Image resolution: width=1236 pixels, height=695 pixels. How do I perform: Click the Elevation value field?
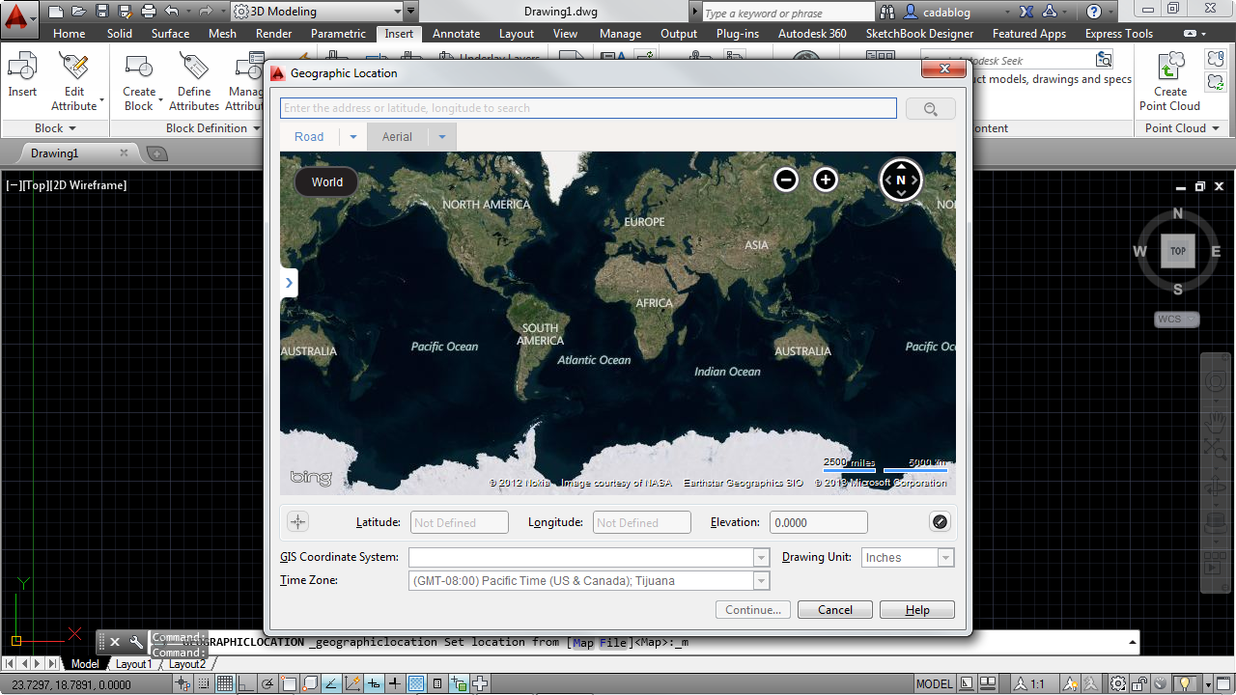point(819,523)
